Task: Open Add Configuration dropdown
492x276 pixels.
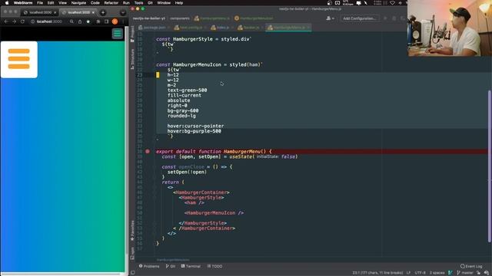Action: click(x=360, y=18)
